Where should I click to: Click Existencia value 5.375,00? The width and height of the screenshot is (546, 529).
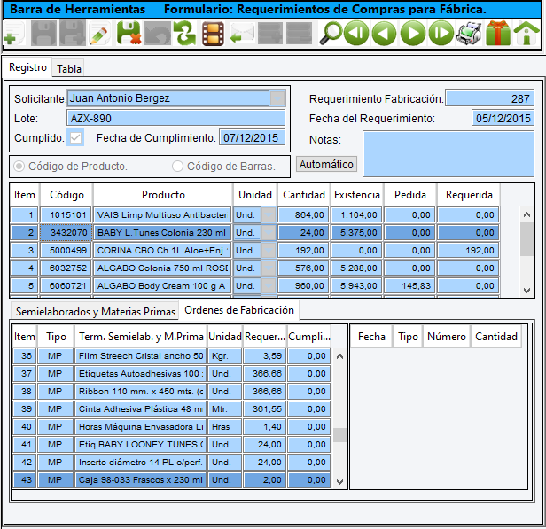pos(357,233)
